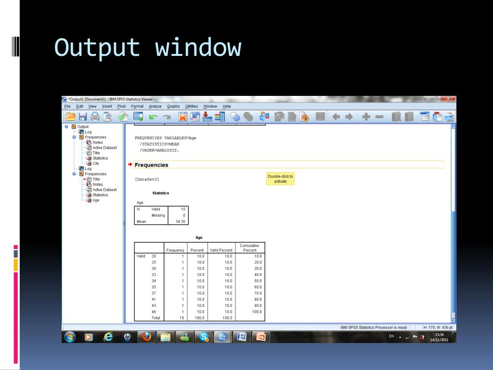Open the Pivot menu
This screenshot has width=493, height=370.
pyautogui.click(x=121, y=106)
